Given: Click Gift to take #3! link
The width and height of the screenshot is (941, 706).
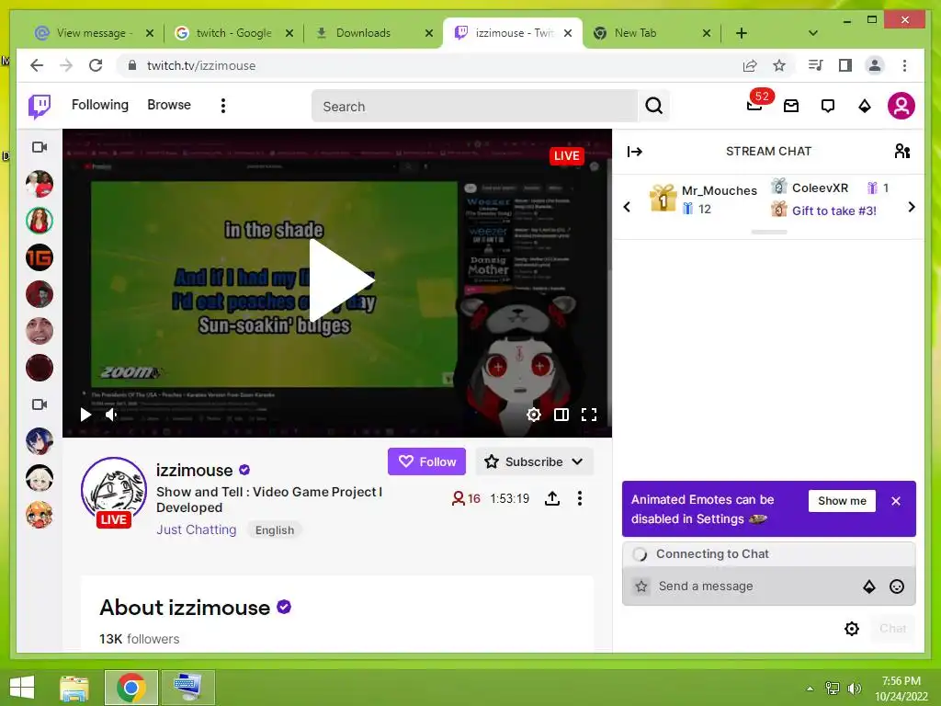Looking at the screenshot, I should point(833,211).
